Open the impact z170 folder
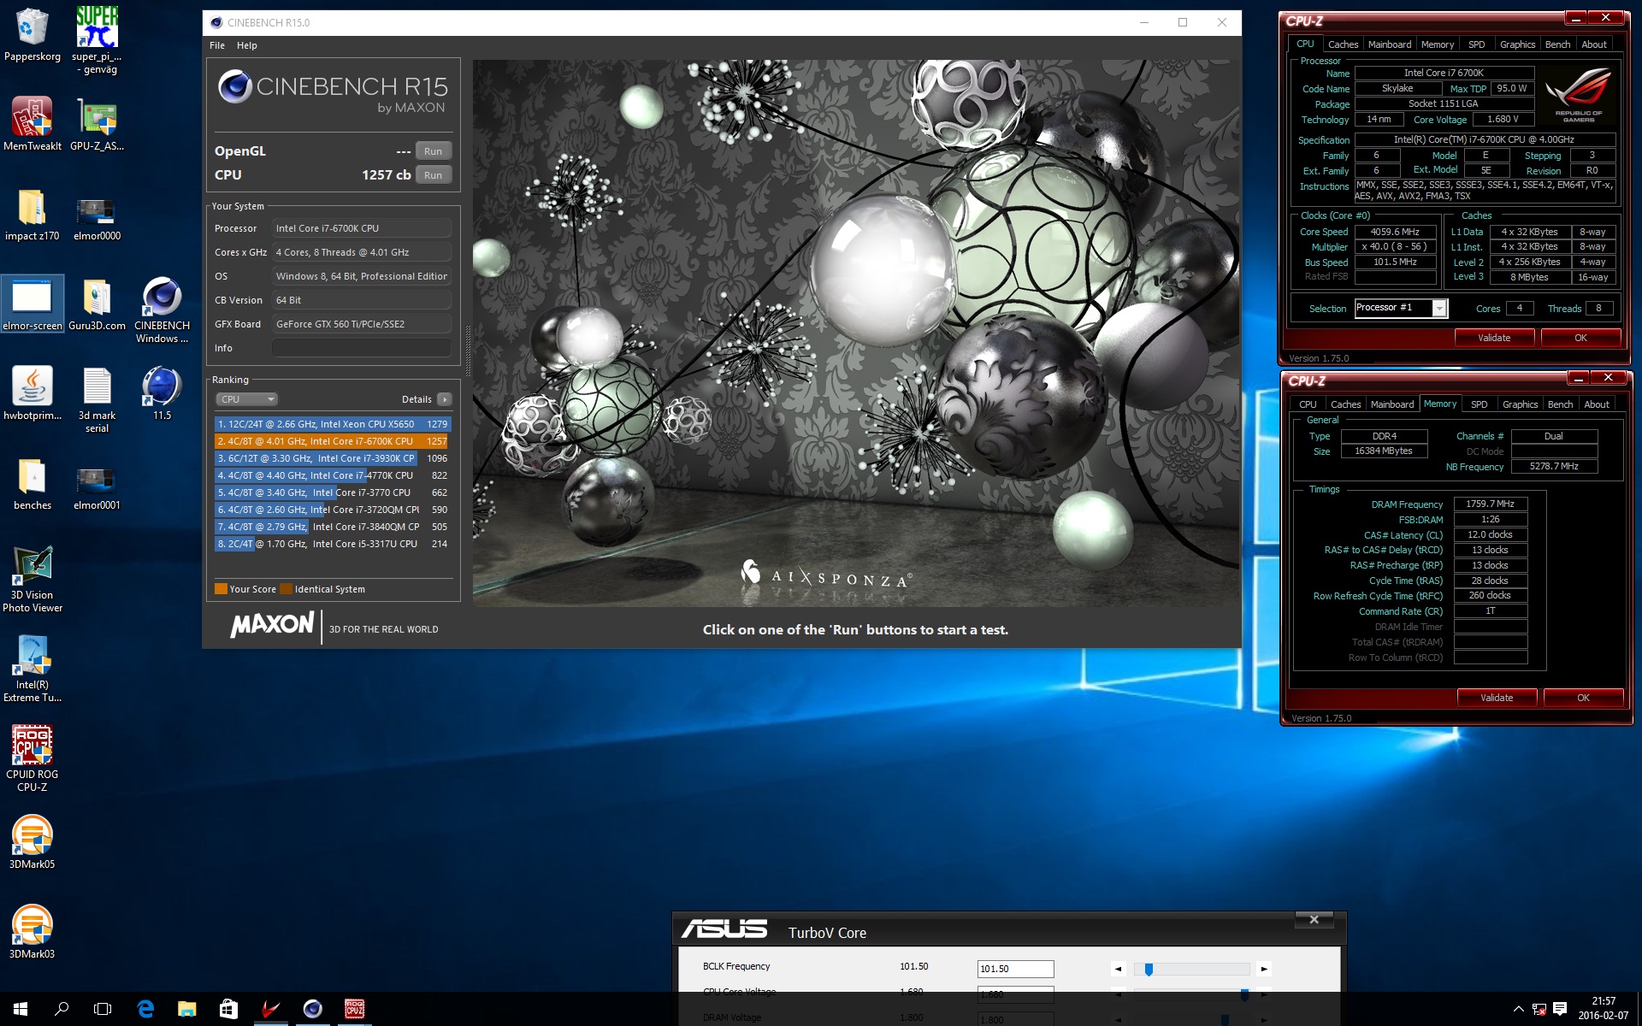Screen dimensions: 1642x1026 pyautogui.click(x=32, y=215)
